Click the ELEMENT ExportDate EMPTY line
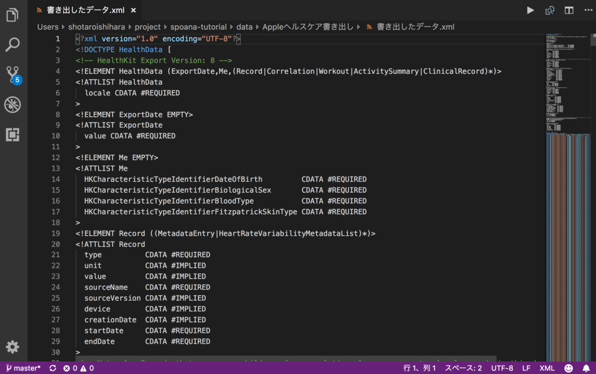The width and height of the screenshot is (596, 374). point(134,114)
